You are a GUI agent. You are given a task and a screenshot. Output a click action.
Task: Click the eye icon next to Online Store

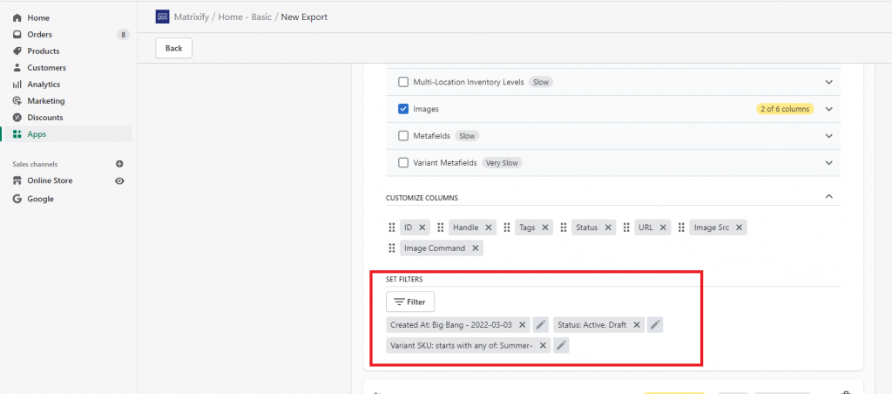click(119, 181)
